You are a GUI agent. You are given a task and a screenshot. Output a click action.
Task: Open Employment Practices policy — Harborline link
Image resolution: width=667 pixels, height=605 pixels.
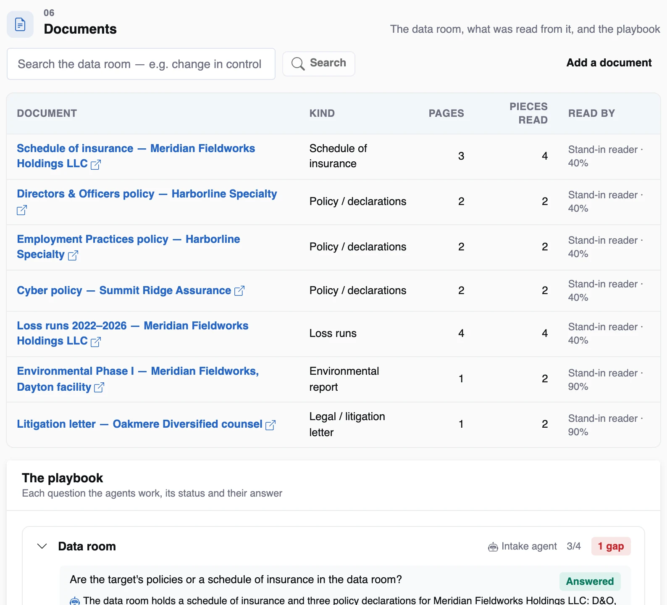click(x=129, y=247)
